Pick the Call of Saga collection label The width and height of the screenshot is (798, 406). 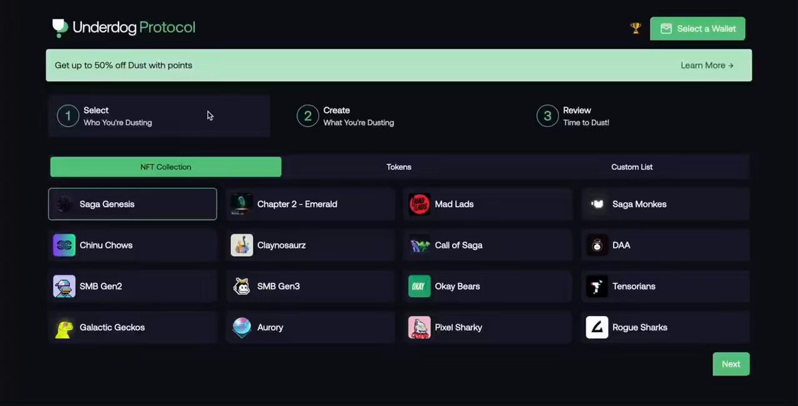coord(459,245)
